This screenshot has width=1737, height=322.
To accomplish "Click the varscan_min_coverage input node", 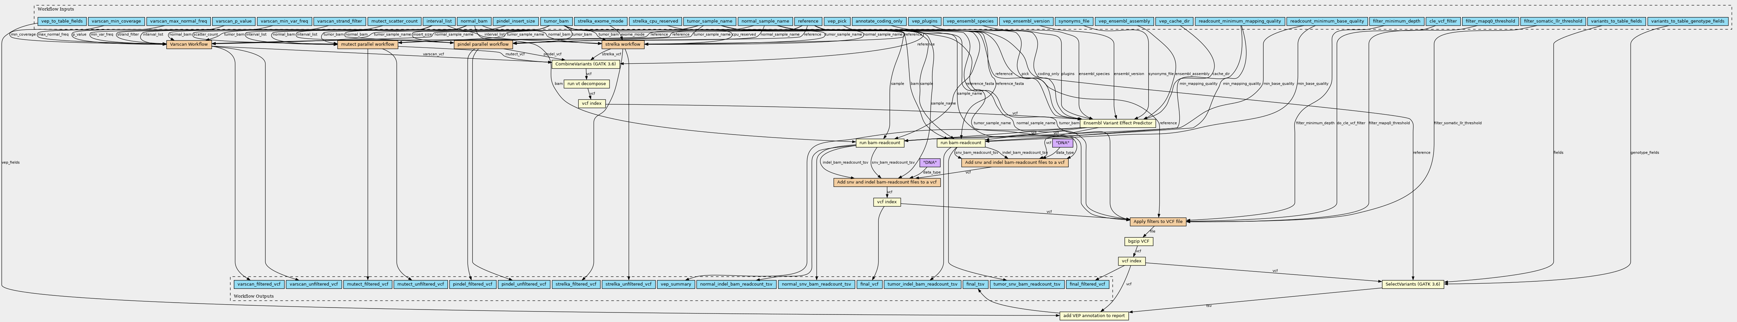I will click(116, 22).
